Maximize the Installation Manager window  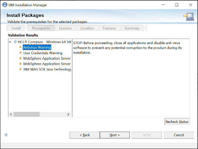177,5
